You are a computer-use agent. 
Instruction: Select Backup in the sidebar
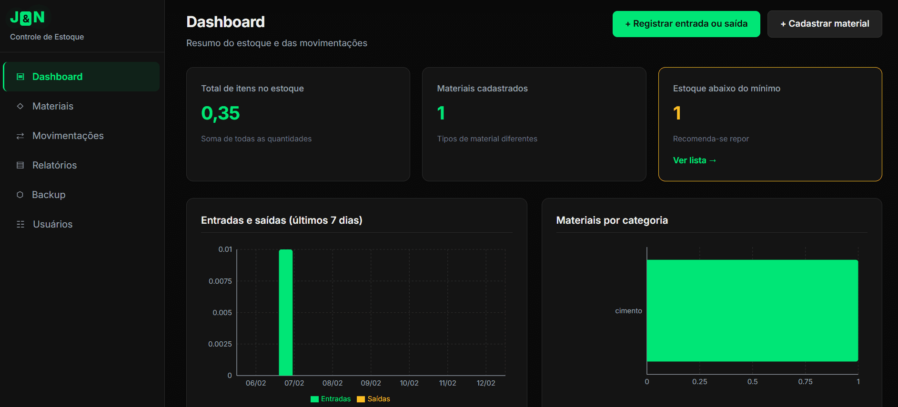[49, 195]
